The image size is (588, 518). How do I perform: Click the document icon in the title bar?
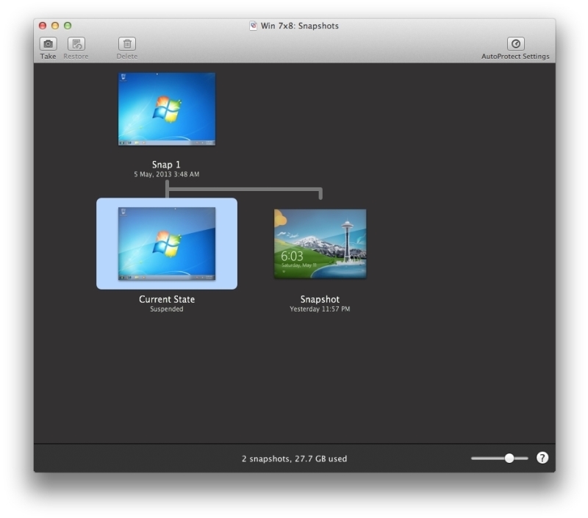click(254, 26)
